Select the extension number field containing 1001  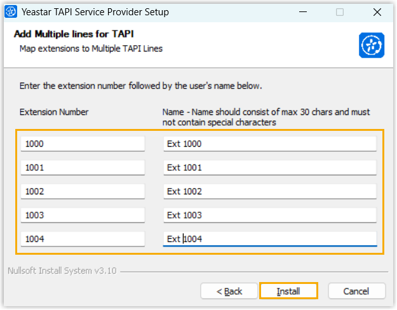coord(83,168)
